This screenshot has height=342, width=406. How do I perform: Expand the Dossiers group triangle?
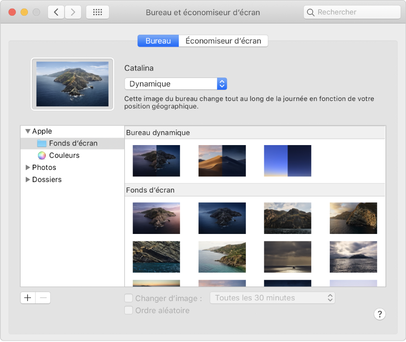[x=28, y=179]
